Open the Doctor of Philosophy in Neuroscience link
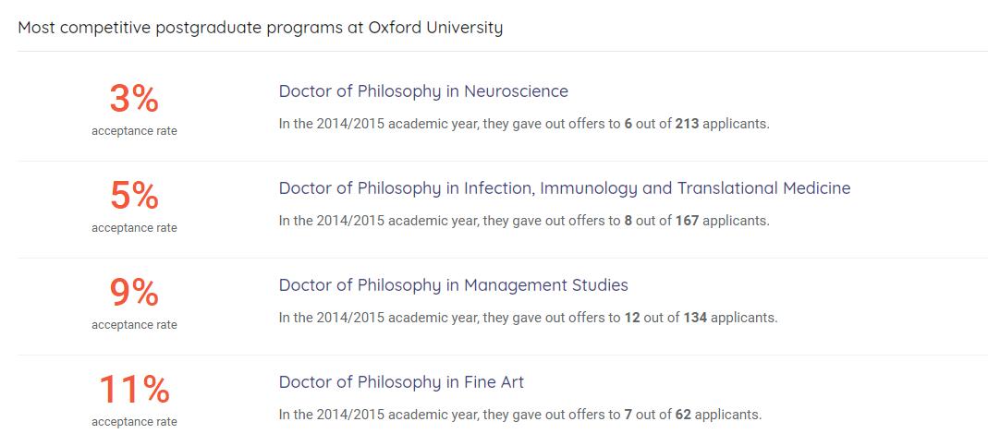 tap(423, 91)
